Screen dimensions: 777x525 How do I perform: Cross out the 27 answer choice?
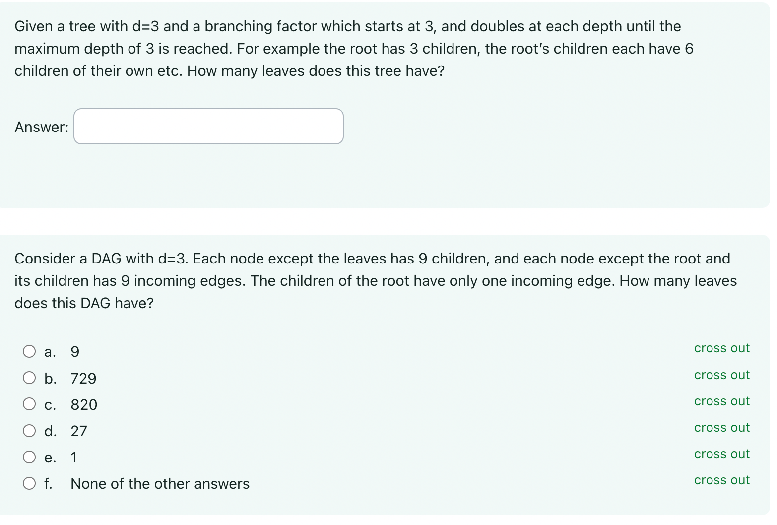tap(721, 427)
